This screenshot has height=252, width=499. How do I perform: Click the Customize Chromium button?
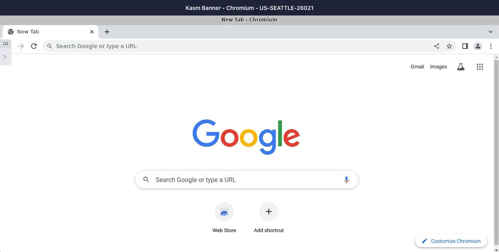[x=451, y=241]
